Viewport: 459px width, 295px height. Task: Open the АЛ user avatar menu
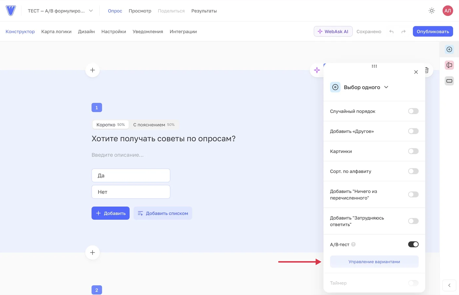point(448,11)
